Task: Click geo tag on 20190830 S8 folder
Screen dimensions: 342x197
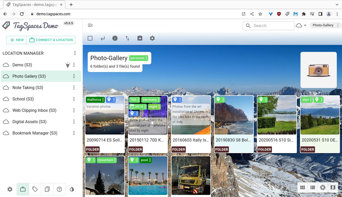Action: 220,100
